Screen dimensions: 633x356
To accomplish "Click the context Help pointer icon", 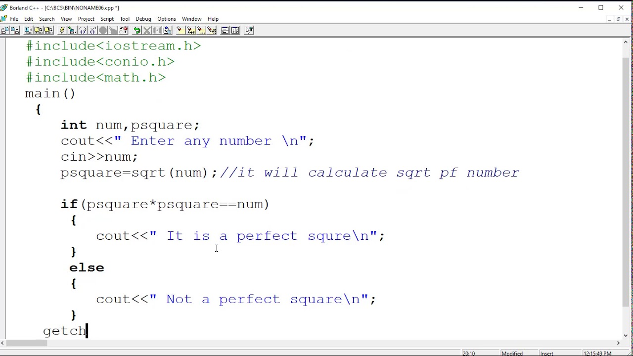I will coord(249,30).
